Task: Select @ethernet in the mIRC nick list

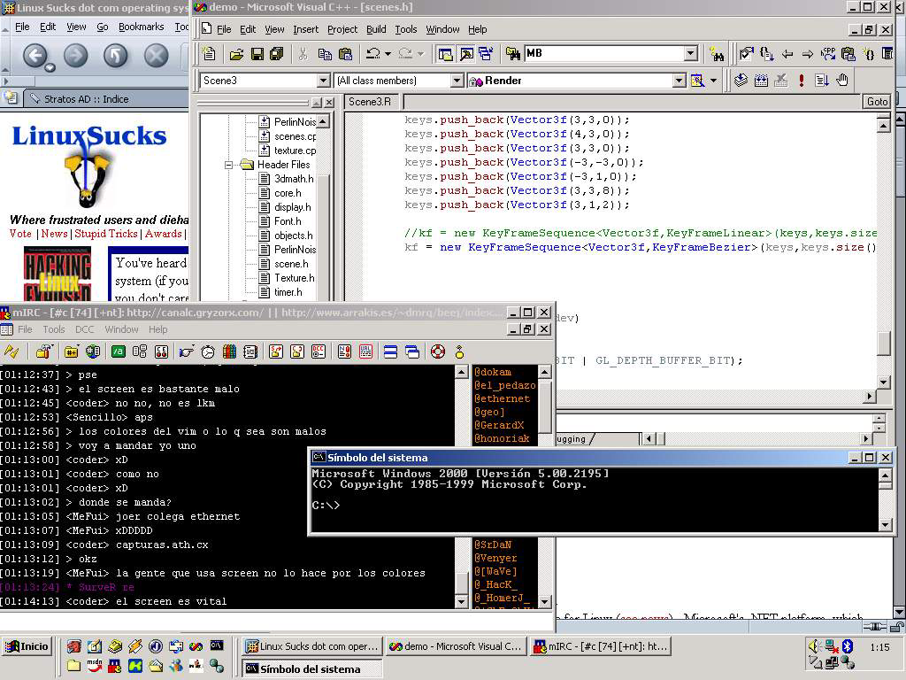Action: pos(503,398)
